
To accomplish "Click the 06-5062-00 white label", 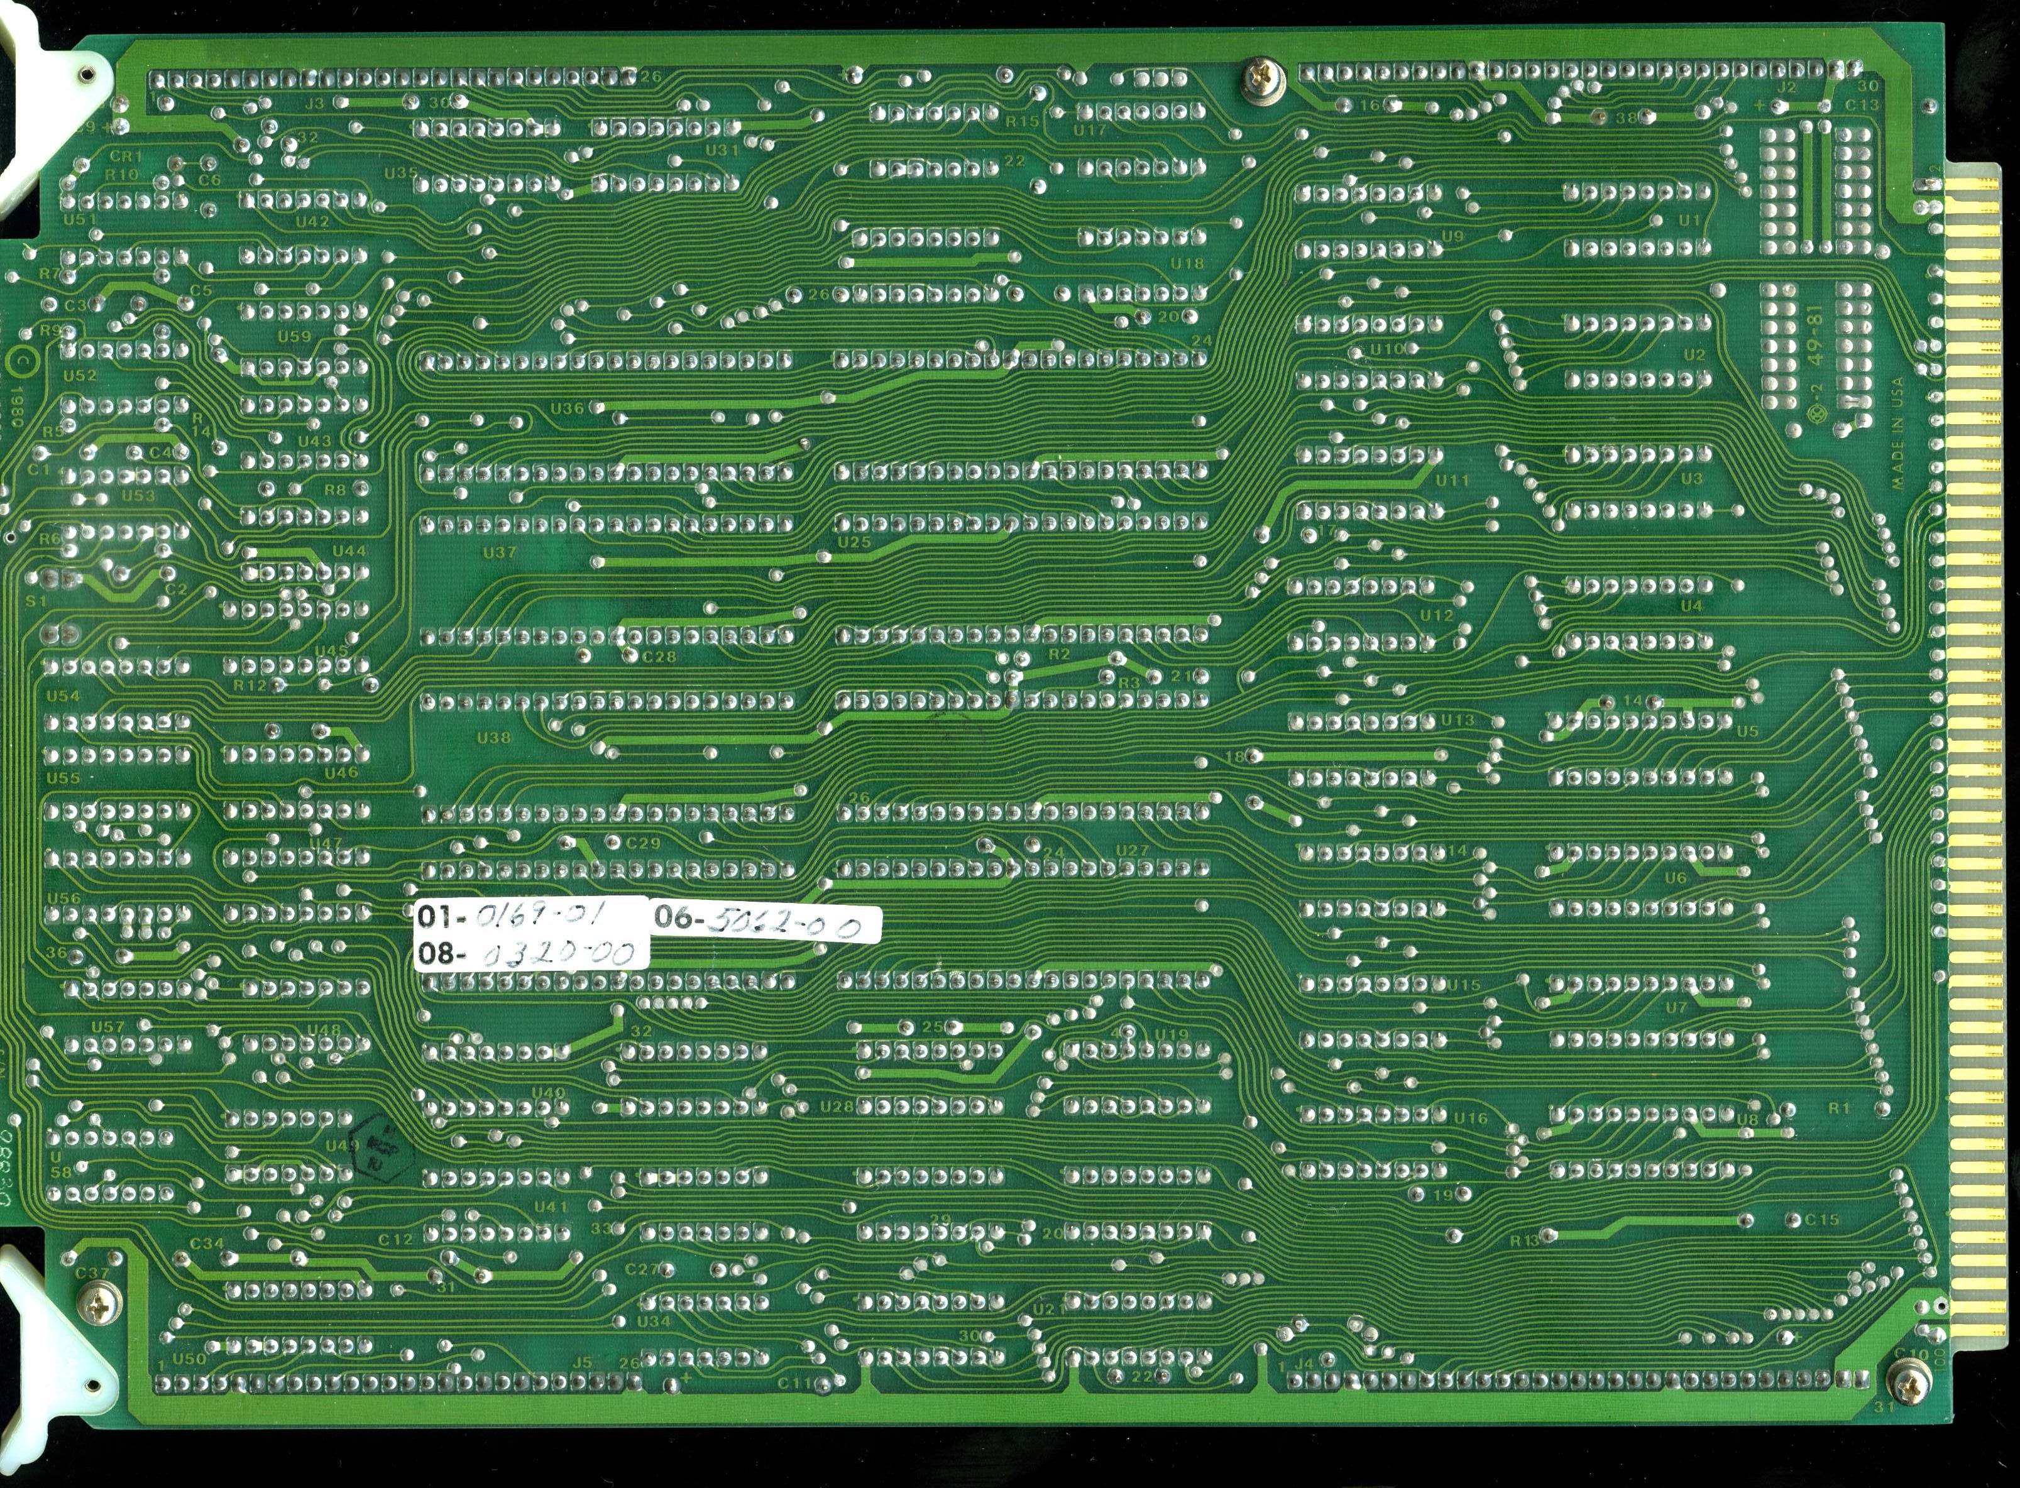I will click(764, 920).
